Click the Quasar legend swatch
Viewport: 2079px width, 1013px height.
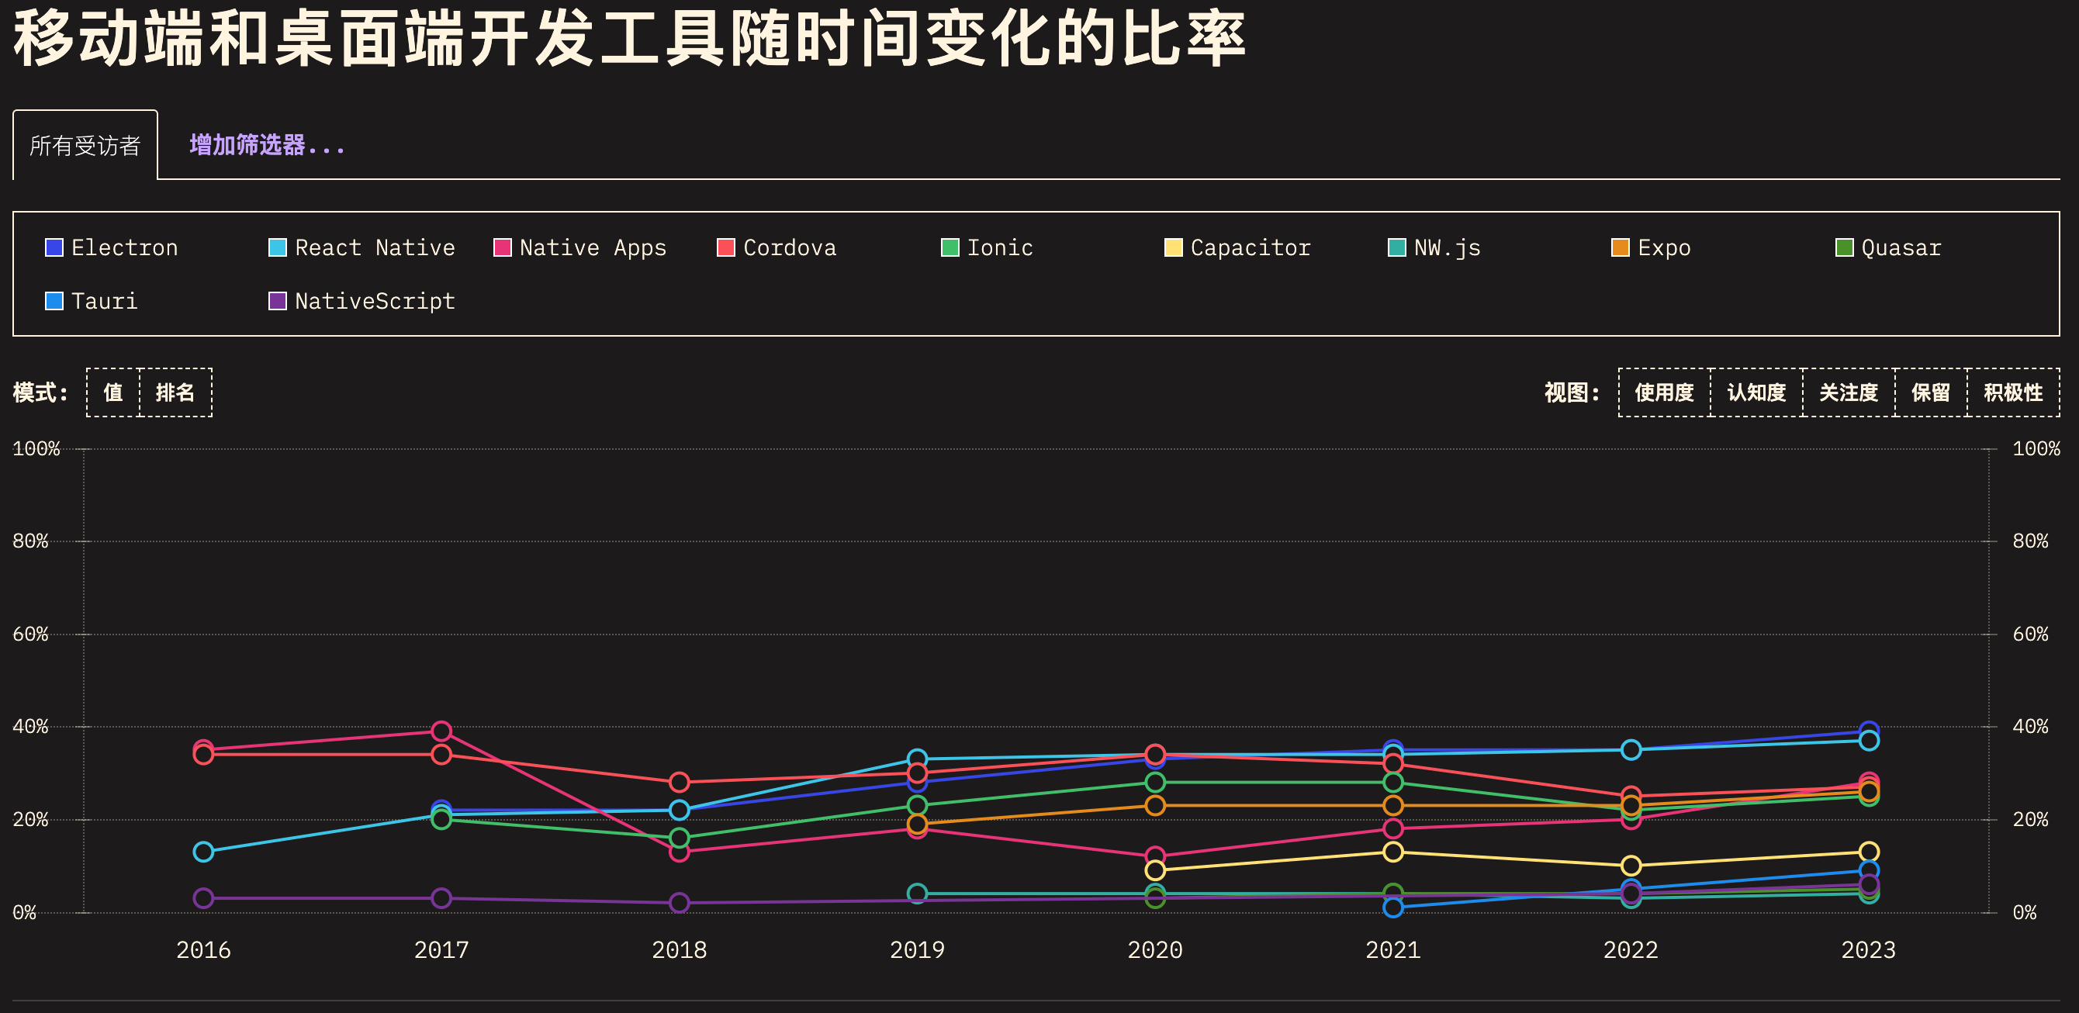(1844, 247)
